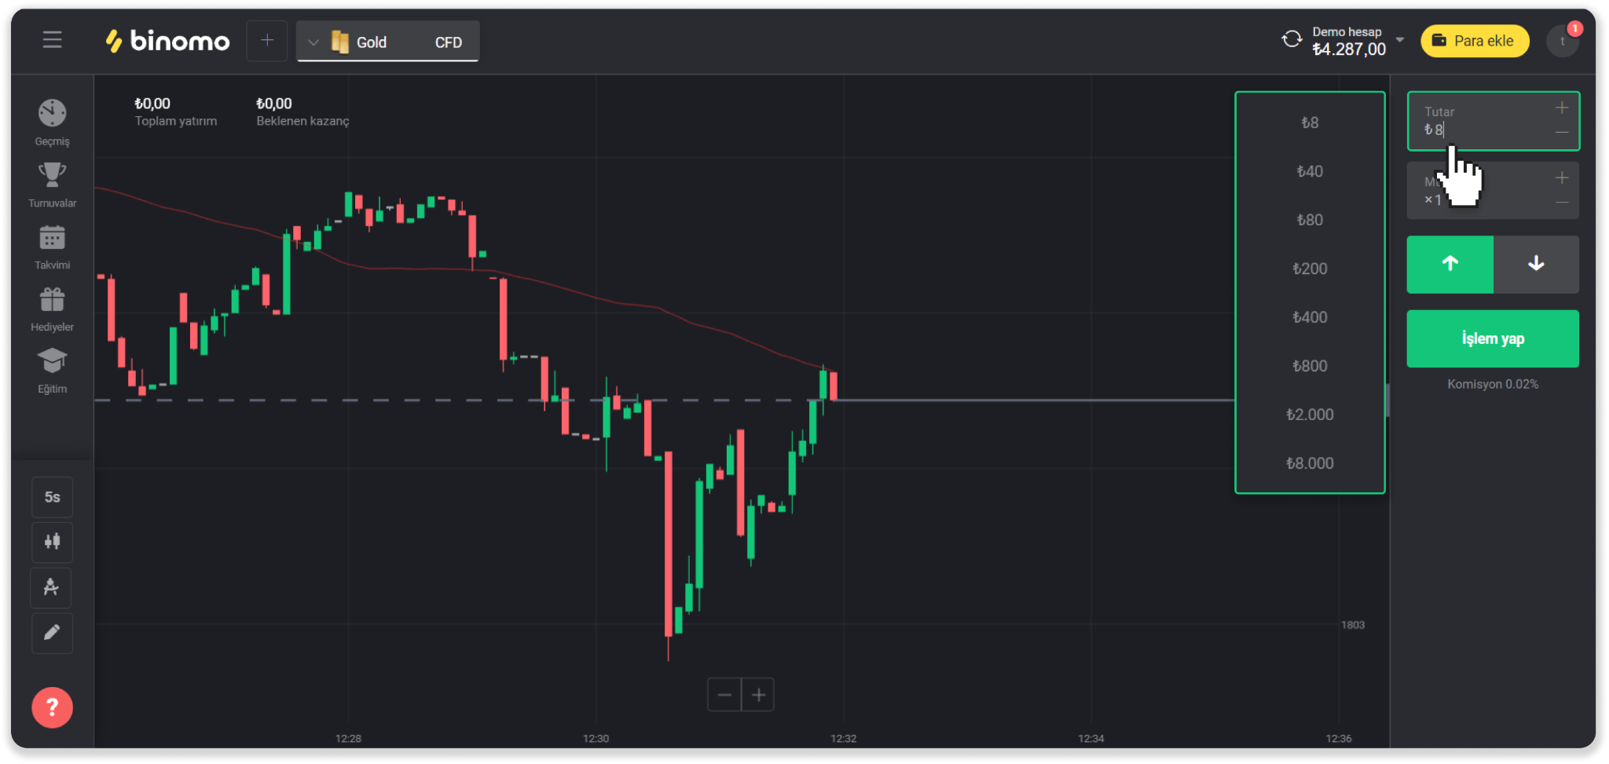Click the red help question button
1609x764 pixels.
52,707
